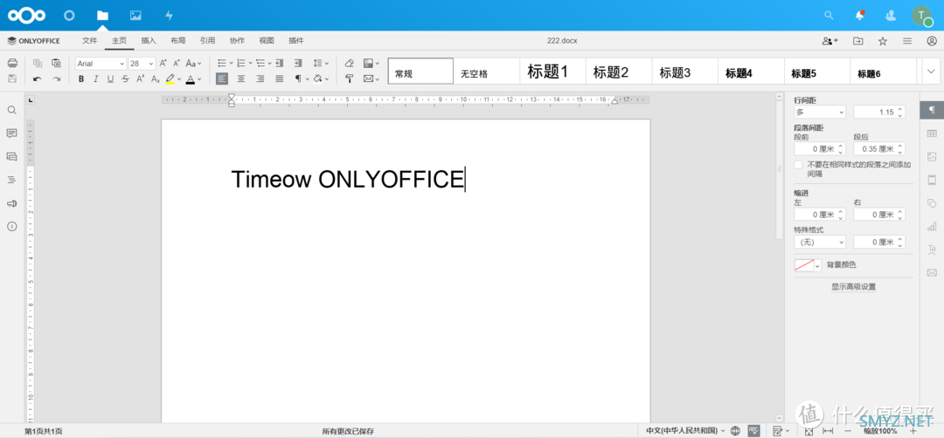The image size is (944, 438).
Task: Open the comments panel in left sidebar
Action: (x=11, y=133)
